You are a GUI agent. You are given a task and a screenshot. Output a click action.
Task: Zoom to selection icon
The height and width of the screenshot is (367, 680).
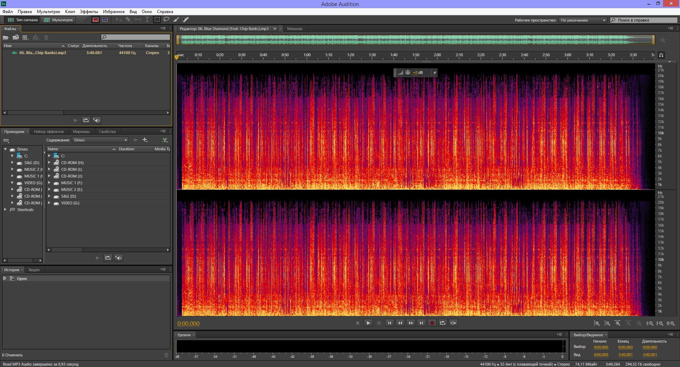tap(670, 323)
